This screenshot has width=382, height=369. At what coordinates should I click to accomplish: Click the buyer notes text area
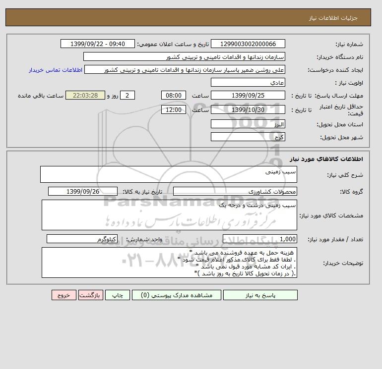(169, 263)
